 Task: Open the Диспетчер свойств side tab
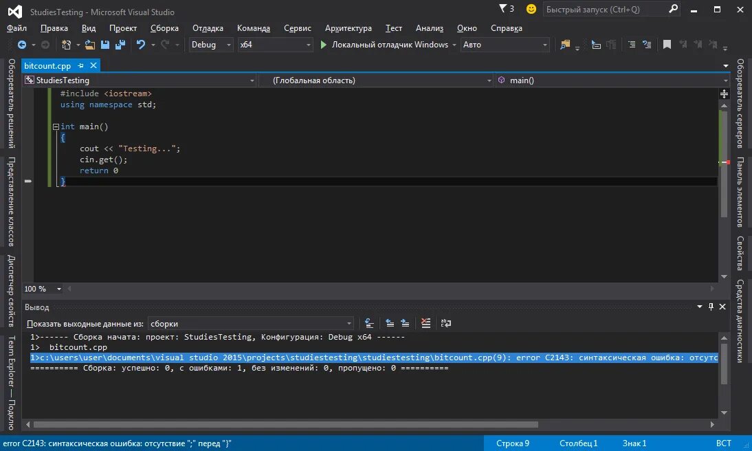11,291
